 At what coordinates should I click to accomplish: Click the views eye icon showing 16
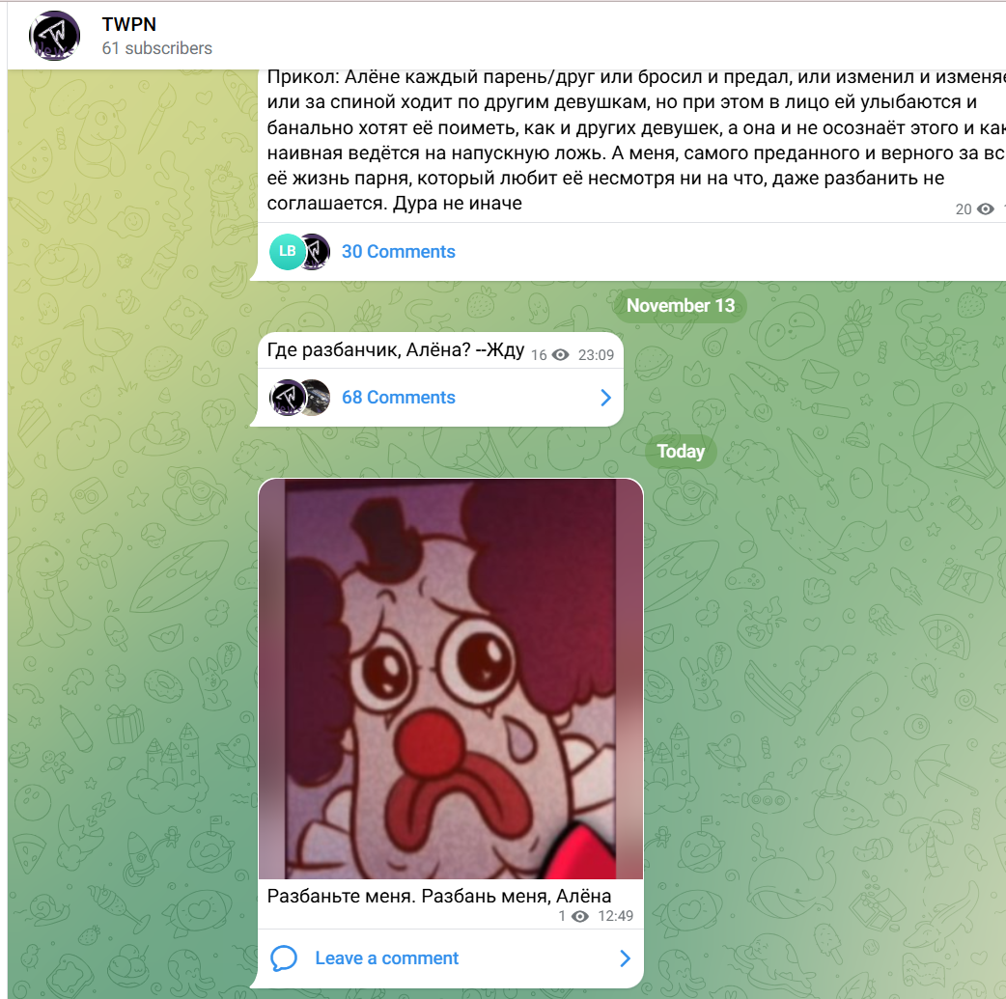[x=561, y=355]
